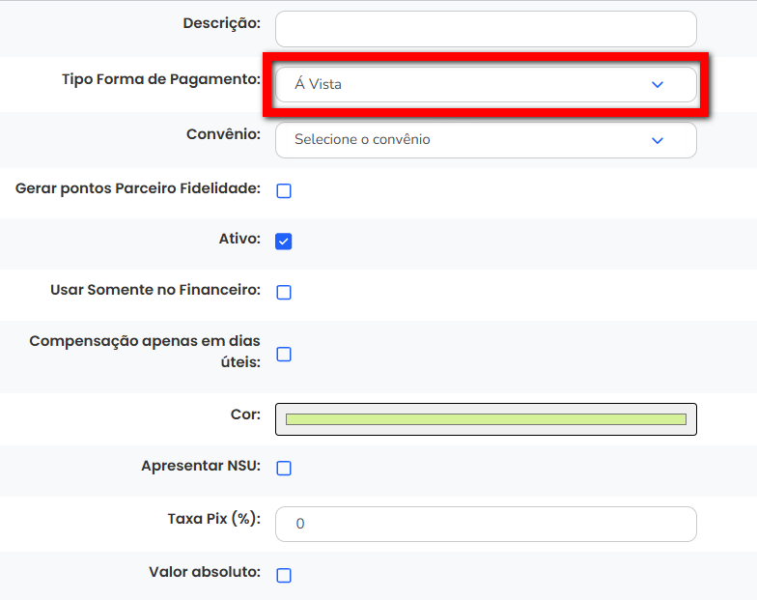Viewport: 757px width, 600px height.
Task: Check the Apresentar NSU checkbox
Action: point(284,469)
